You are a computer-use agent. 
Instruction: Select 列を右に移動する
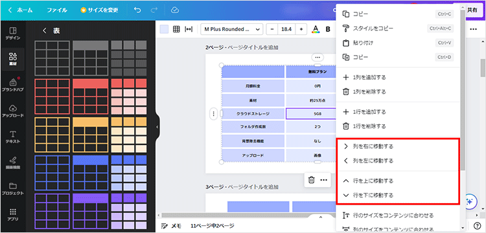398,146
